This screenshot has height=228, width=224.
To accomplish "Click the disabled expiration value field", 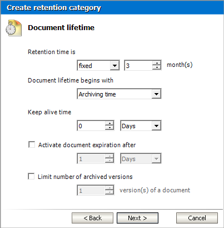I will coord(91,158).
